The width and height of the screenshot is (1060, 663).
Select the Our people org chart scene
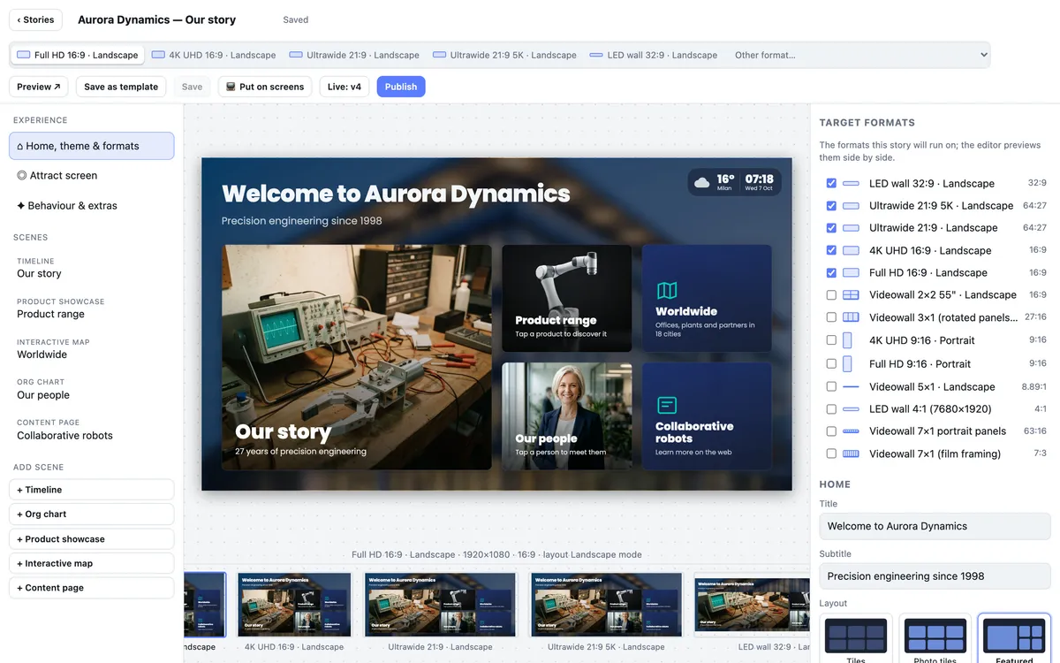point(91,390)
